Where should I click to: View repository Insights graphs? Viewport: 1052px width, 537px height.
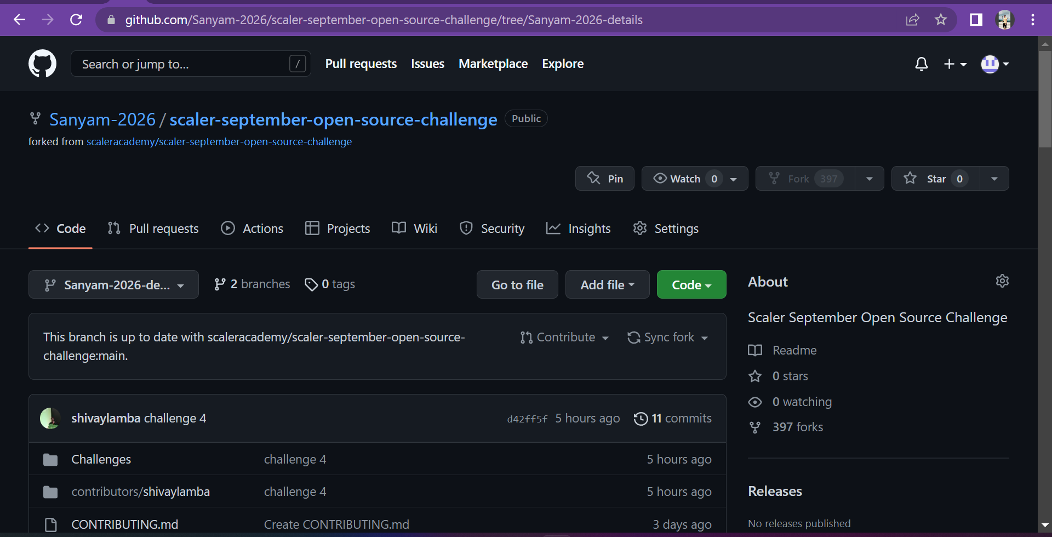pos(578,228)
